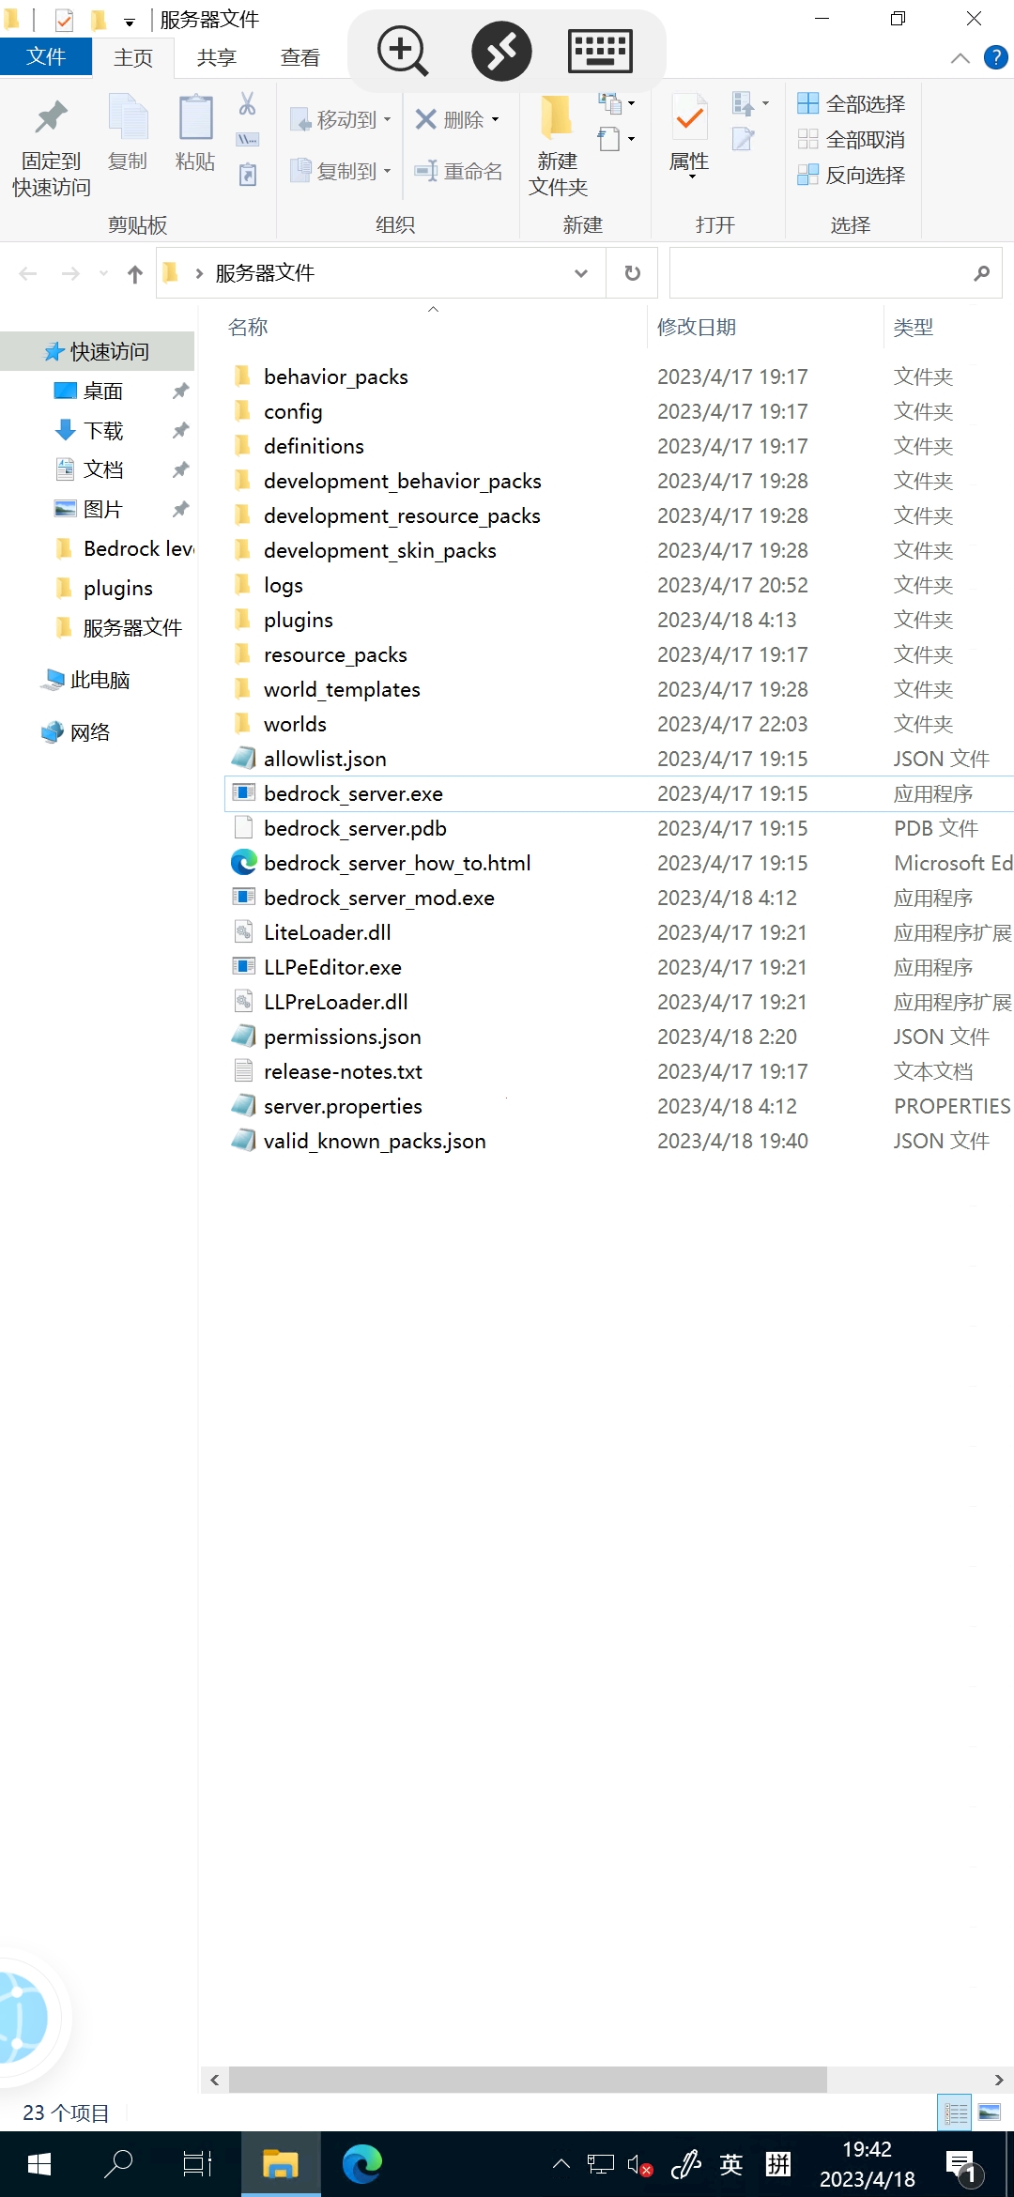Open the on-screen keyboard icon
The image size is (1014, 2197).
pyautogui.click(x=600, y=51)
